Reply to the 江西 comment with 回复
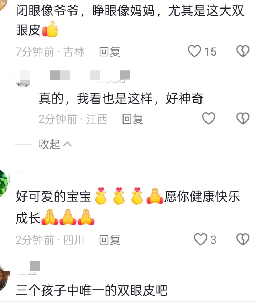The width and height of the screenshot is (256, 302). tap(132, 119)
